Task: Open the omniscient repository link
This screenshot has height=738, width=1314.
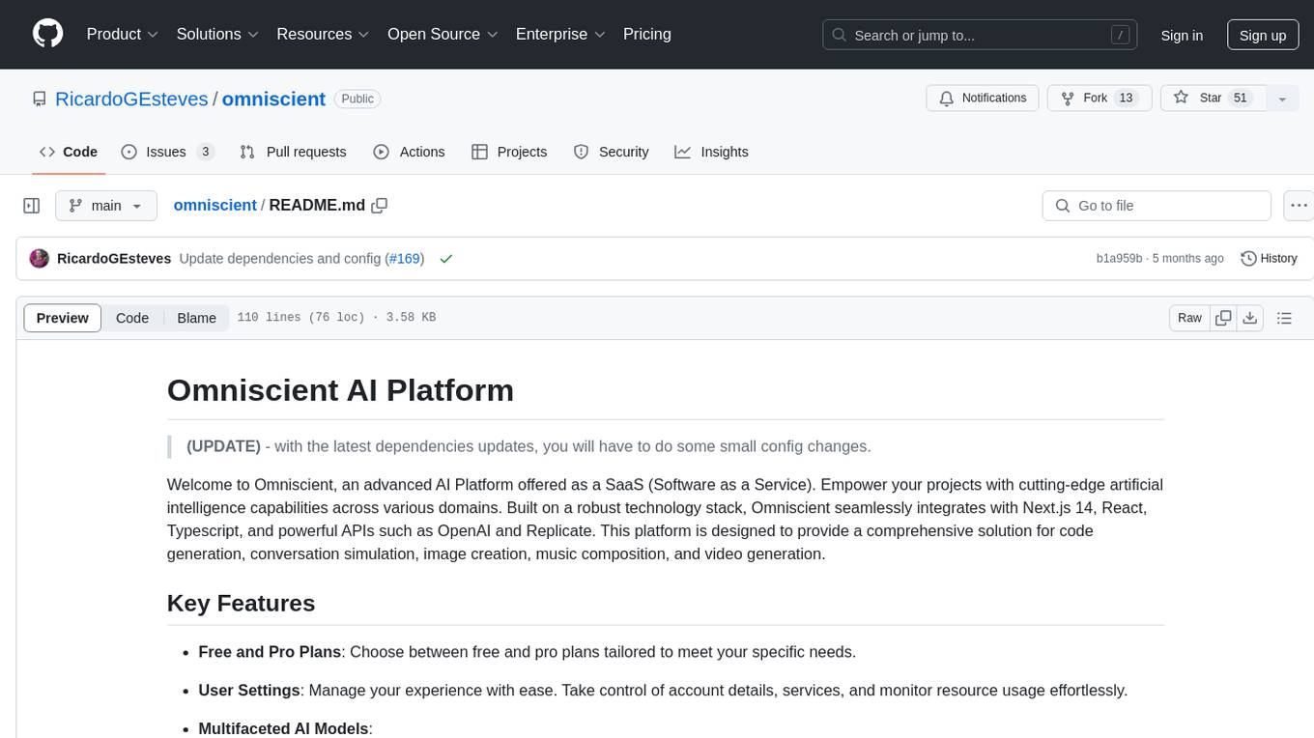Action: coord(274,99)
